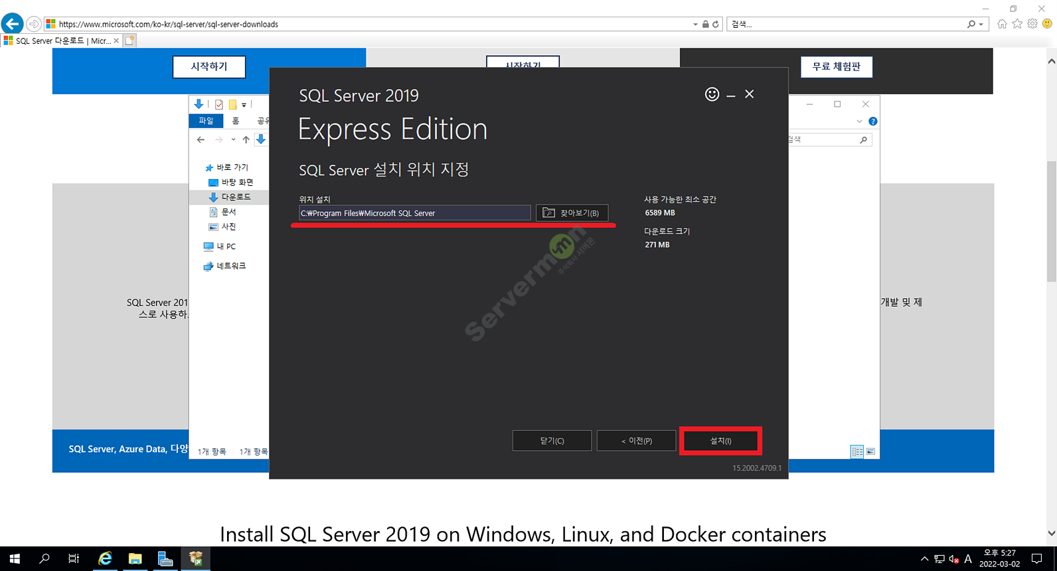Open the Explorer recent locations dropdown
This screenshot has height=571, width=1057.
click(x=233, y=139)
